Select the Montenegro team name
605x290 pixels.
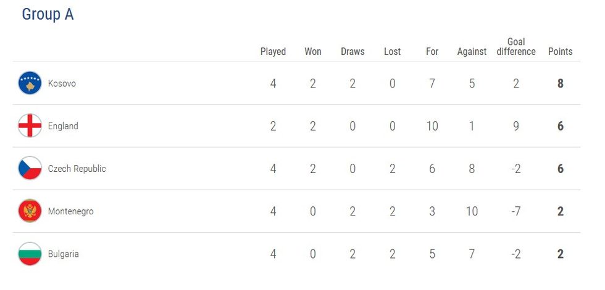[x=71, y=211]
